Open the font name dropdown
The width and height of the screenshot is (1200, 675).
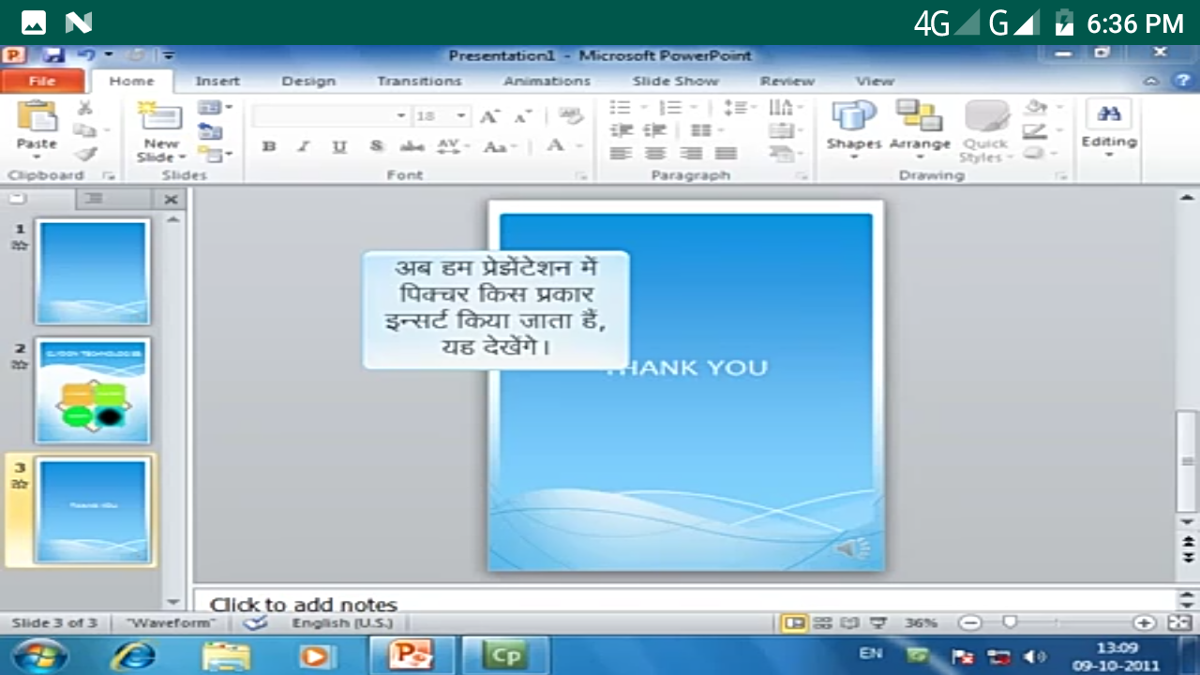coord(401,116)
